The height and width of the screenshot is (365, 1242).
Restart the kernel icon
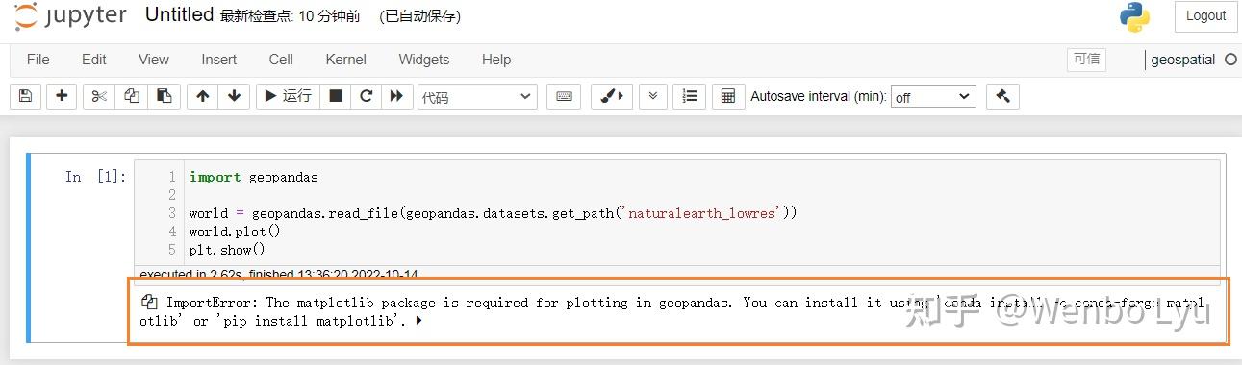pos(367,96)
